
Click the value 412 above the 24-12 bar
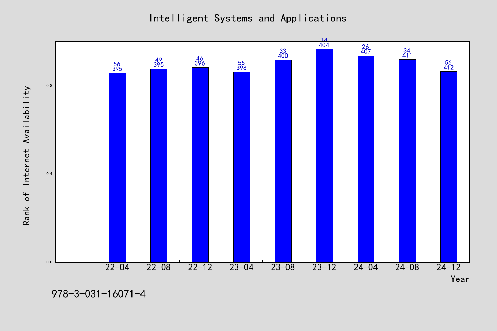tap(448, 68)
